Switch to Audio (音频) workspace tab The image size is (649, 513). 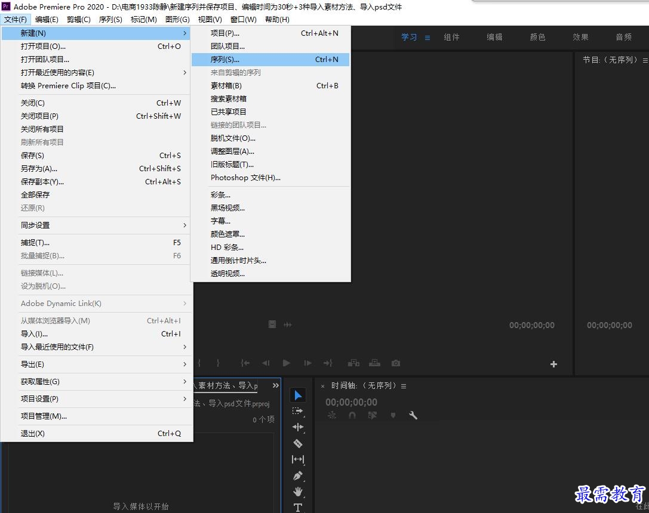tap(624, 37)
